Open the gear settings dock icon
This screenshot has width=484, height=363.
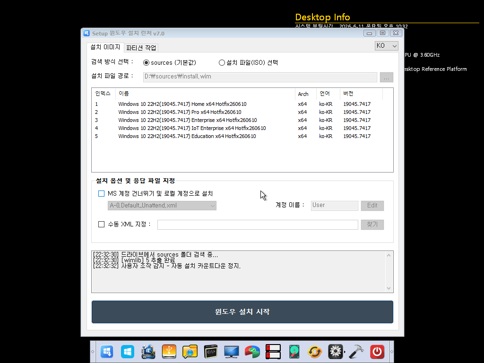336,352
